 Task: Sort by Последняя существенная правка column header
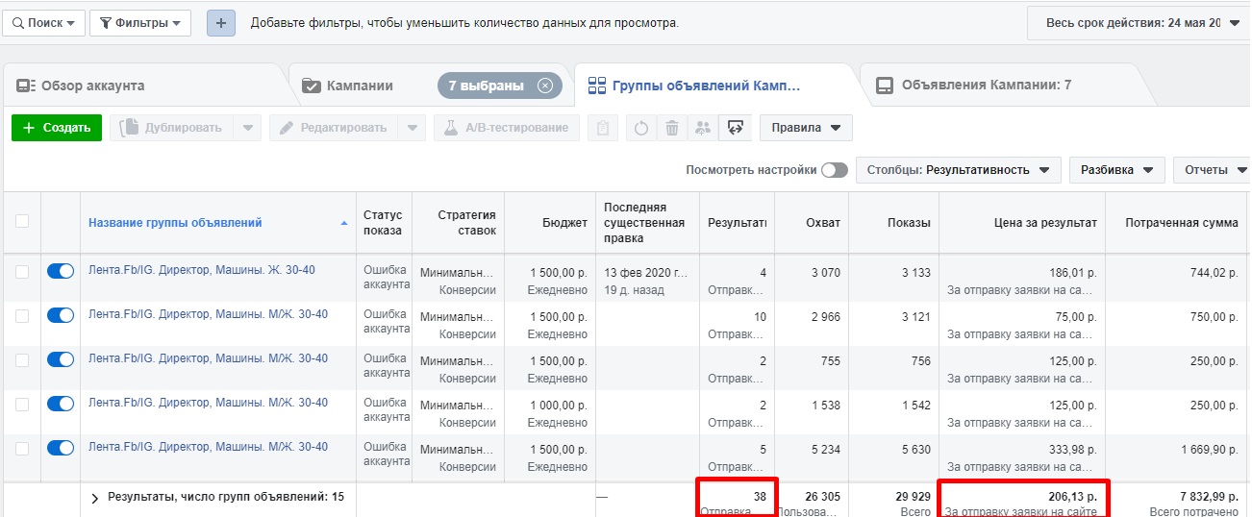point(644,223)
